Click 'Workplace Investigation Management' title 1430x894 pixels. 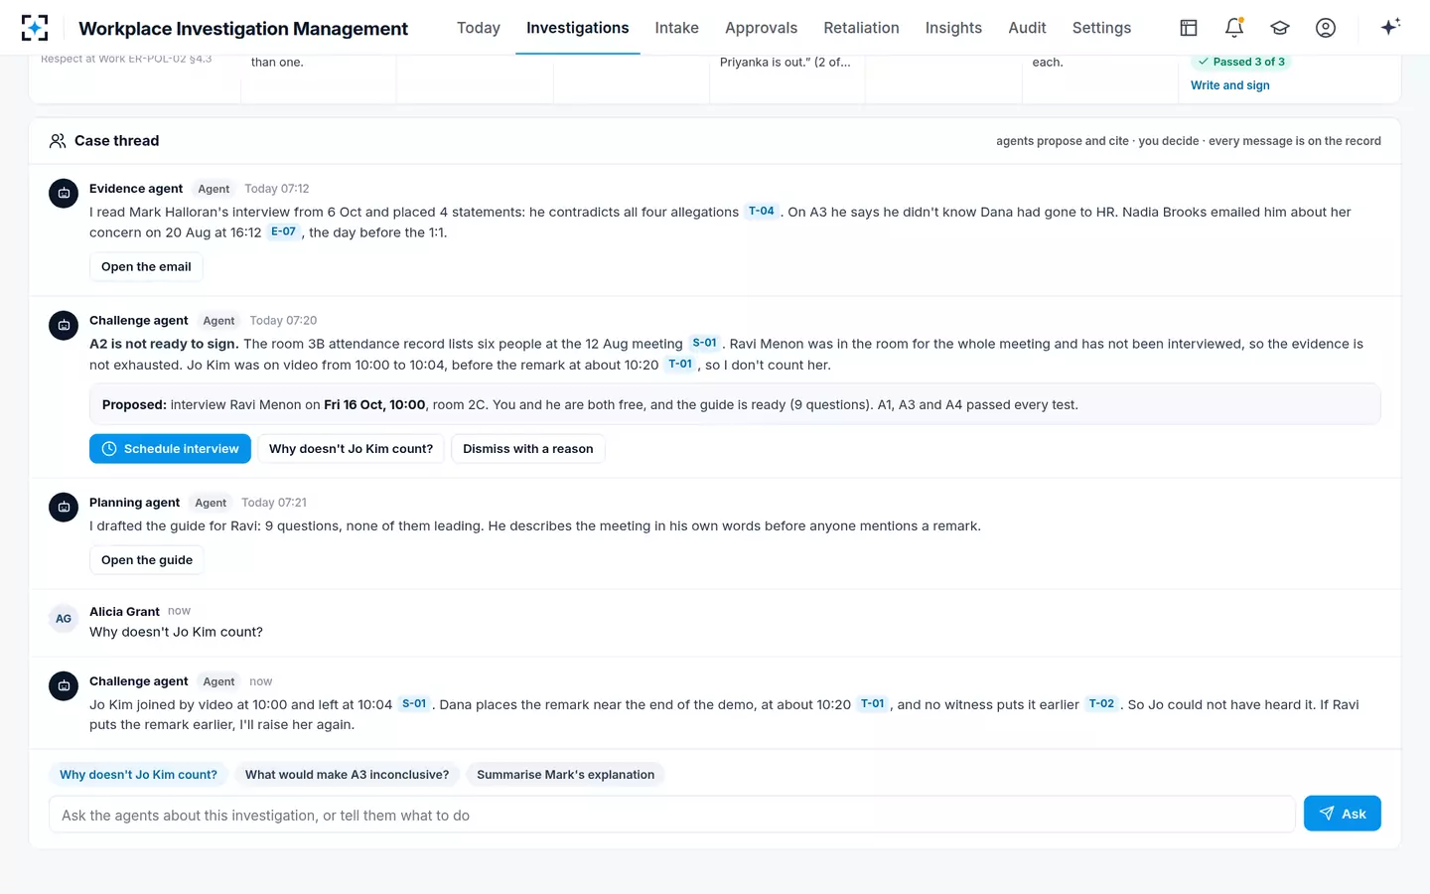(243, 29)
